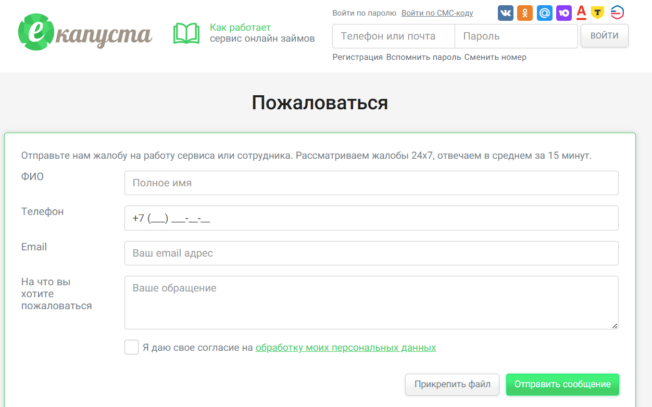Click the green open book icon

(x=186, y=32)
